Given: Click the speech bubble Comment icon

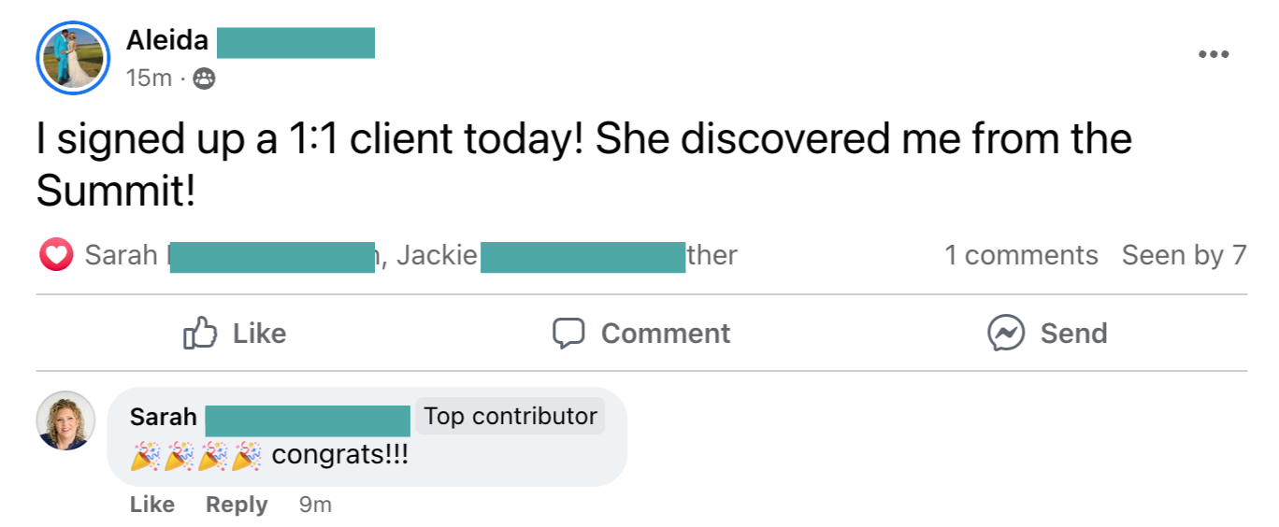Looking at the screenshot, I should pyautogui.click(x=568, y=334).
